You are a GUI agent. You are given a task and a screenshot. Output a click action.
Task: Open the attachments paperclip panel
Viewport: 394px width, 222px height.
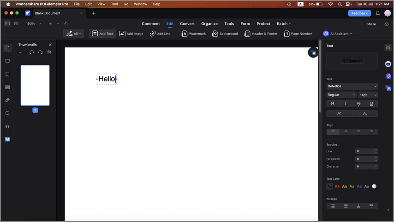[7, 100]
